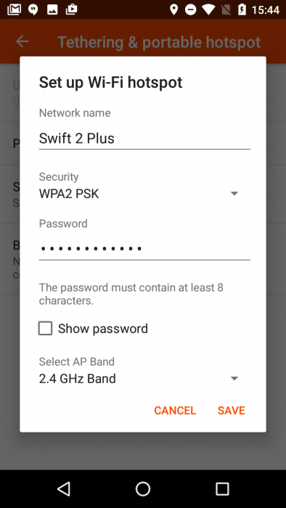Viewport: 286px width, 508px height.
Task: Tap the Hangouts chat notification icon
Action: coord(33,9)
